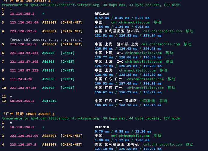The height and width of the screenshot is (151, 208).
Task: Select latency value 126.97 ms
Action: coord(153,149)
